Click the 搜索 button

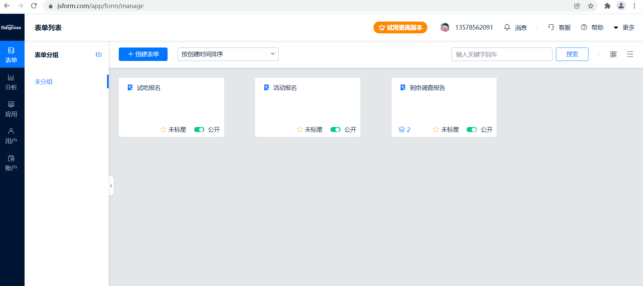coord(572,54)
